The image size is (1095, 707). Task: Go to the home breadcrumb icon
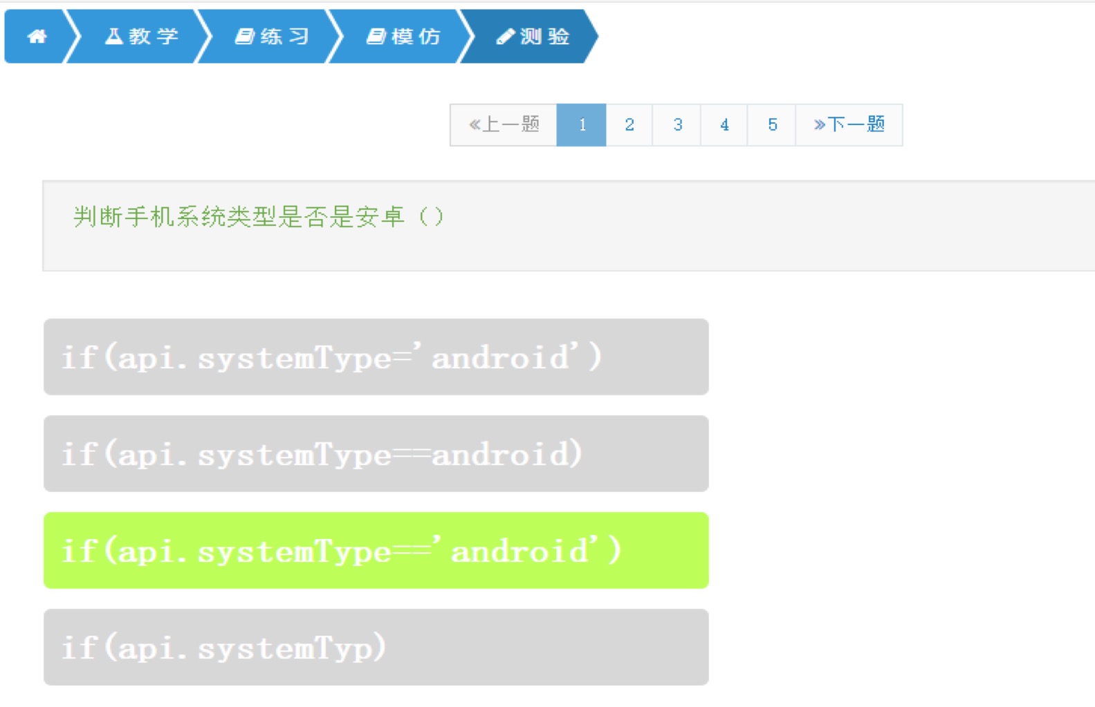(x=37, y=37)
